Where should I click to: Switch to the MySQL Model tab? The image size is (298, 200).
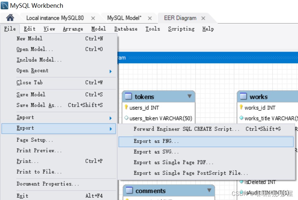pos(124,18)
